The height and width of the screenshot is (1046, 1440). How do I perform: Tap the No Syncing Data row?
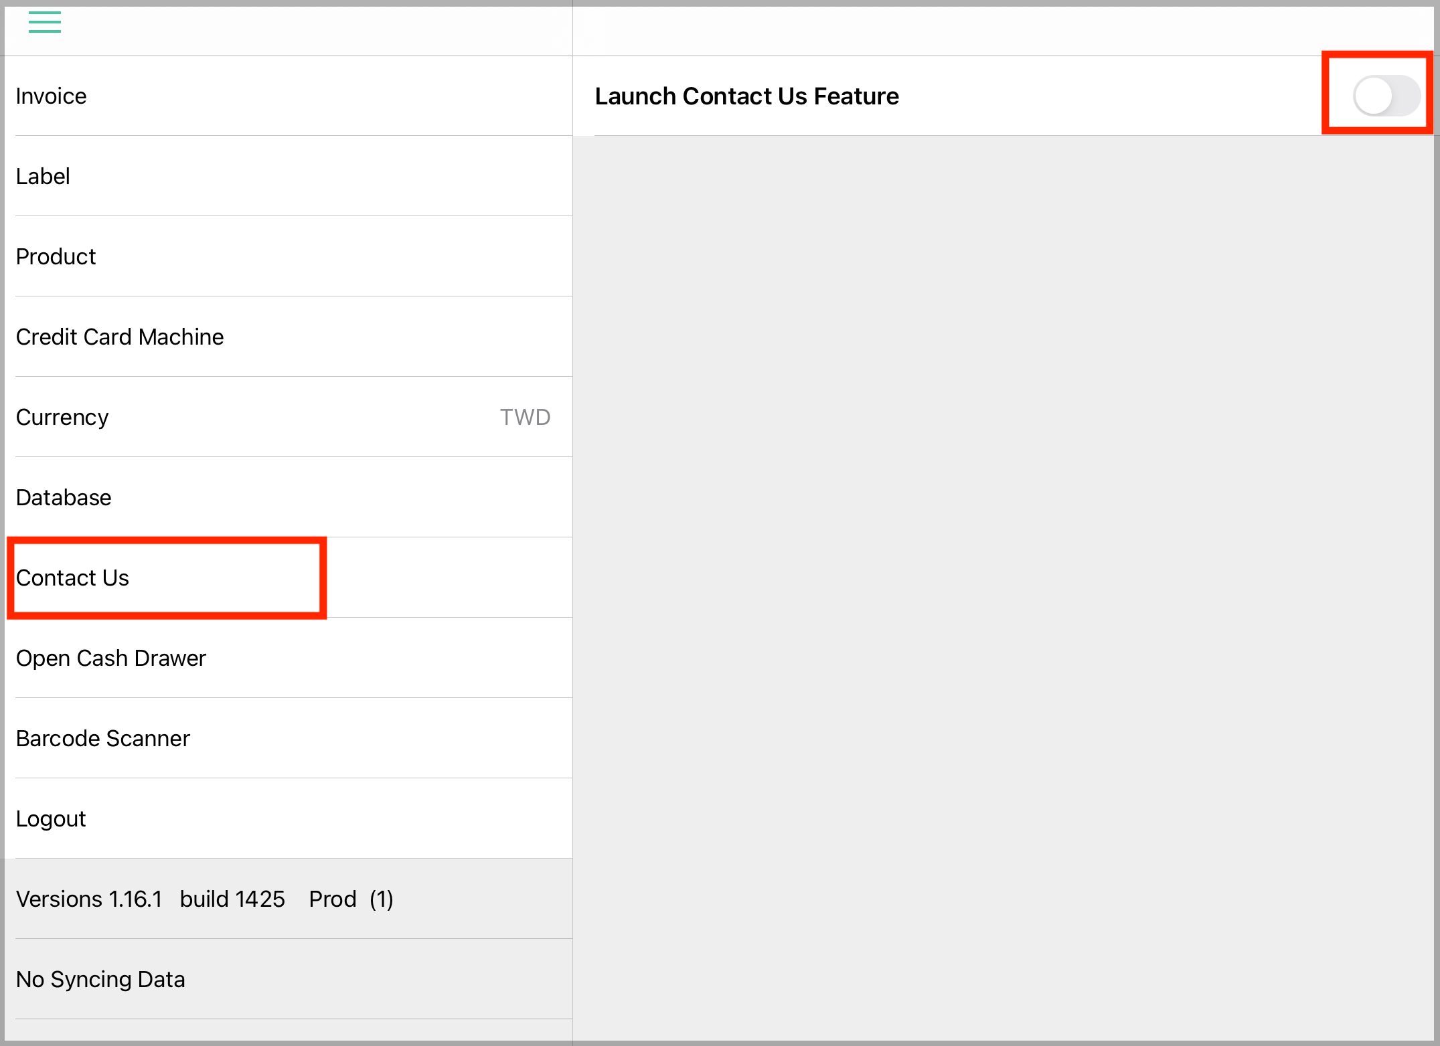289,979
